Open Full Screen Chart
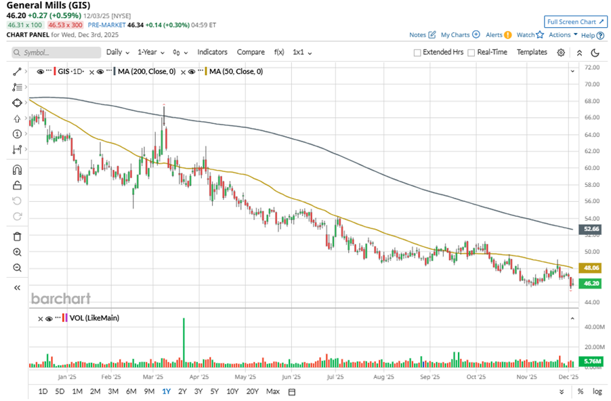 [x=576, y=22]
